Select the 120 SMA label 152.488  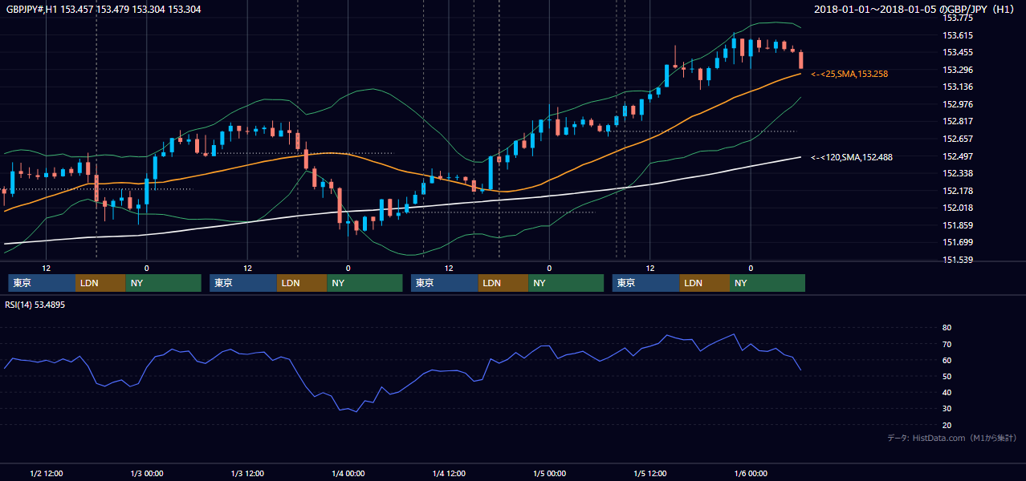pos(852,157)
